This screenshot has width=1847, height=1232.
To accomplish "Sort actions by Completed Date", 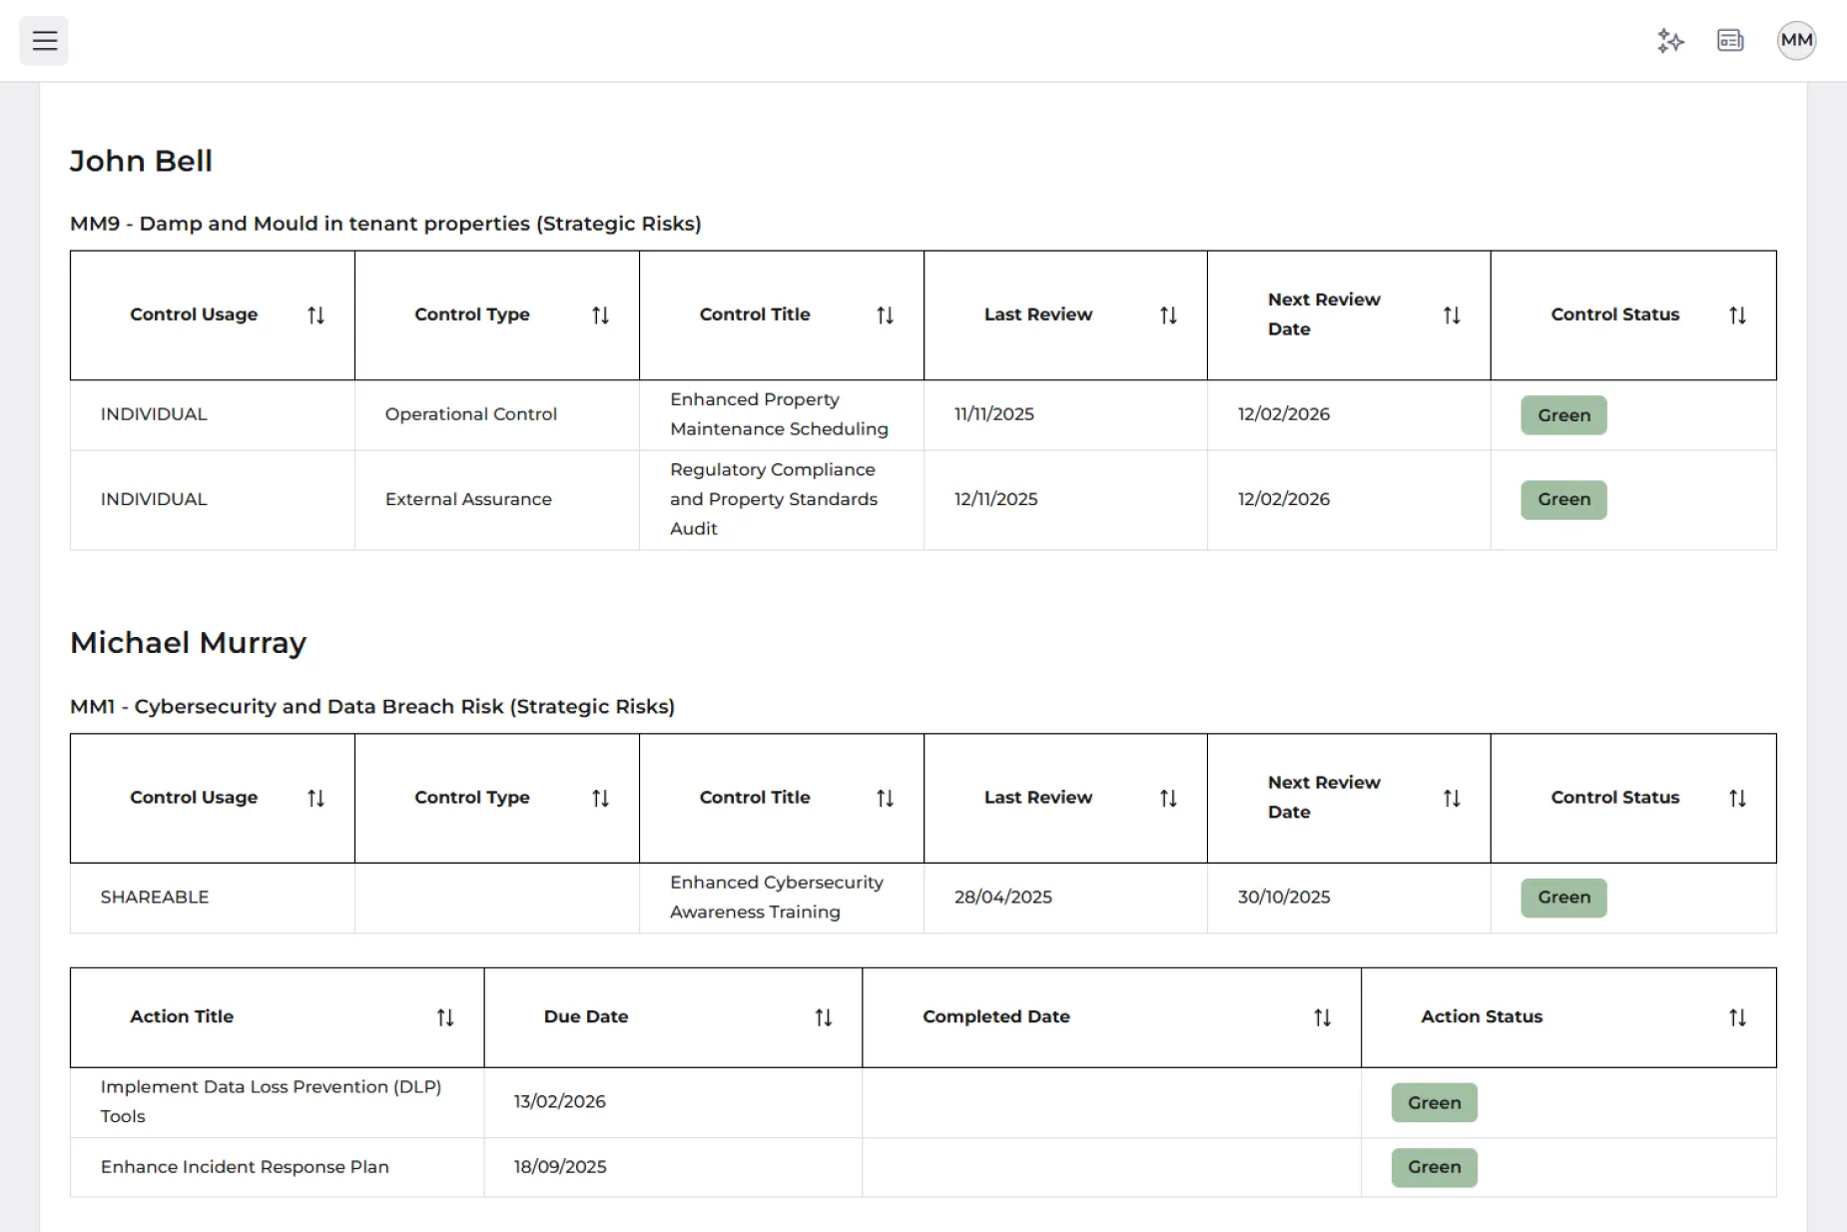I will (x=1322, y=1017).
